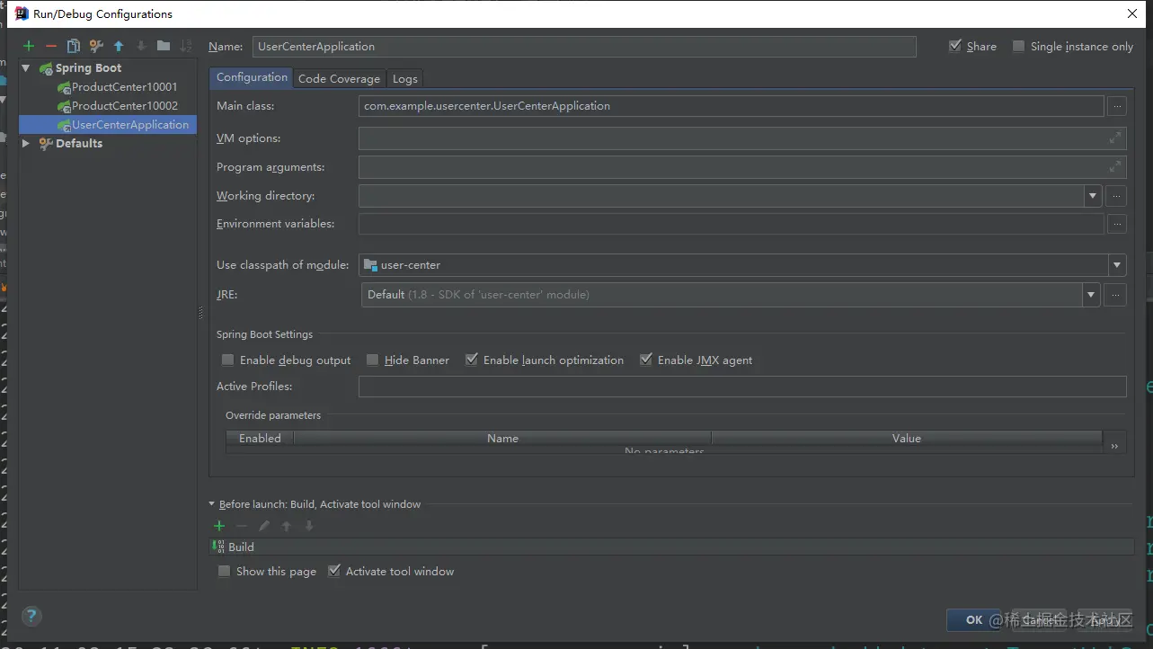This screenshot has height=649, width=1153.
Task: Click the OK button
Action: (974, 619)
